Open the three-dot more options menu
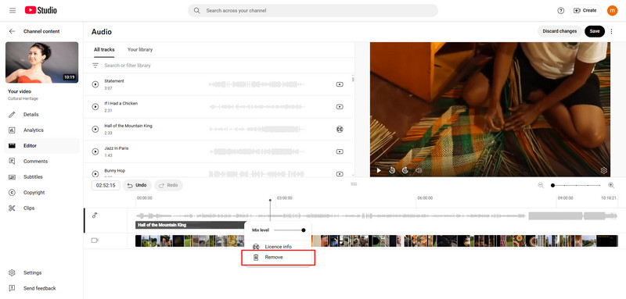Image resolution: width=626 pixels, height=299 pixels. tap(611, 31)
